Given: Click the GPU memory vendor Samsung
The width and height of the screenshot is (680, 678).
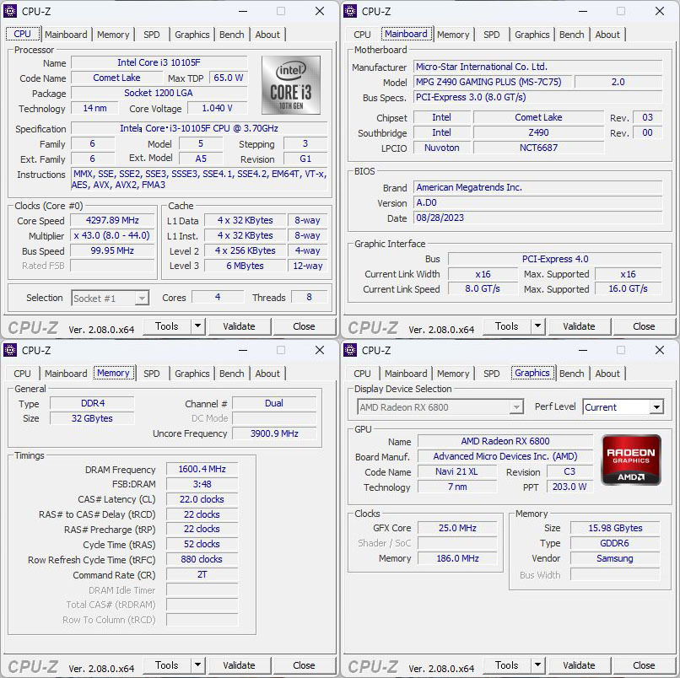Looking at the screenshot, I should tap(615, 558).
